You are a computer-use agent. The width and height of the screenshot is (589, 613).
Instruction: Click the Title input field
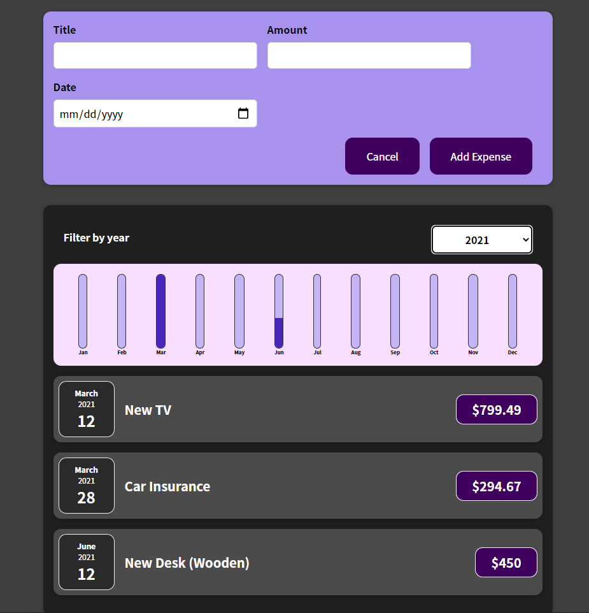pos(155,55)
